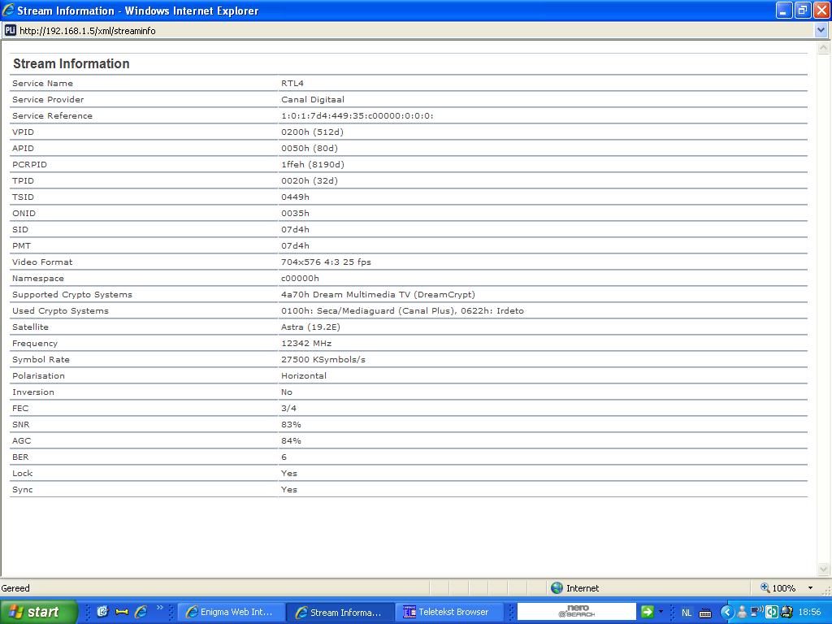Click the ONID value 0035h
Image resolution: width=832 pixels, height=624 pixels.
coord(295,214)
